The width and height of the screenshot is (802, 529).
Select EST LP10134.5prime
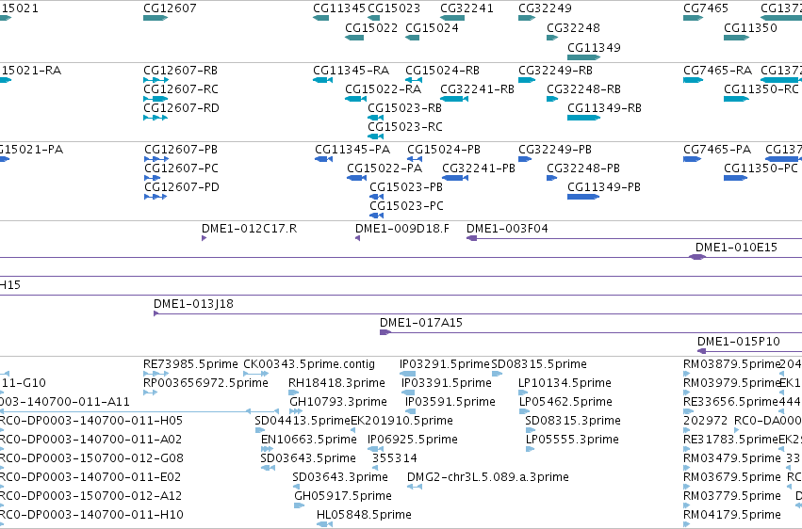click(565, 383)
